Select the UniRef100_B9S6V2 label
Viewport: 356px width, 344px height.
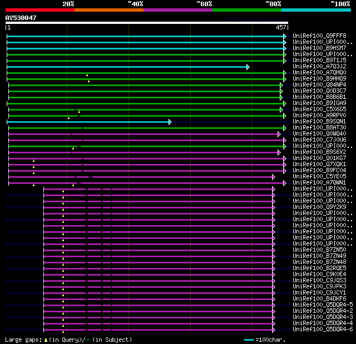[319, 152]
